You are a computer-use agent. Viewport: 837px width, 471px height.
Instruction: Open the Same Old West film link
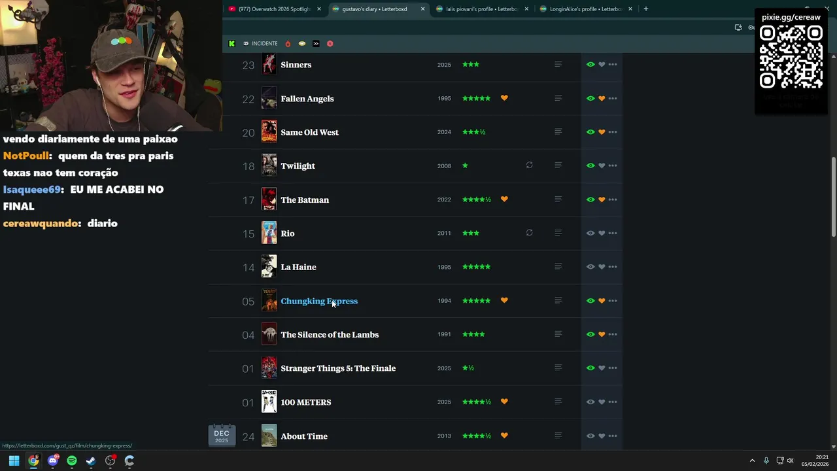(309, 132)
